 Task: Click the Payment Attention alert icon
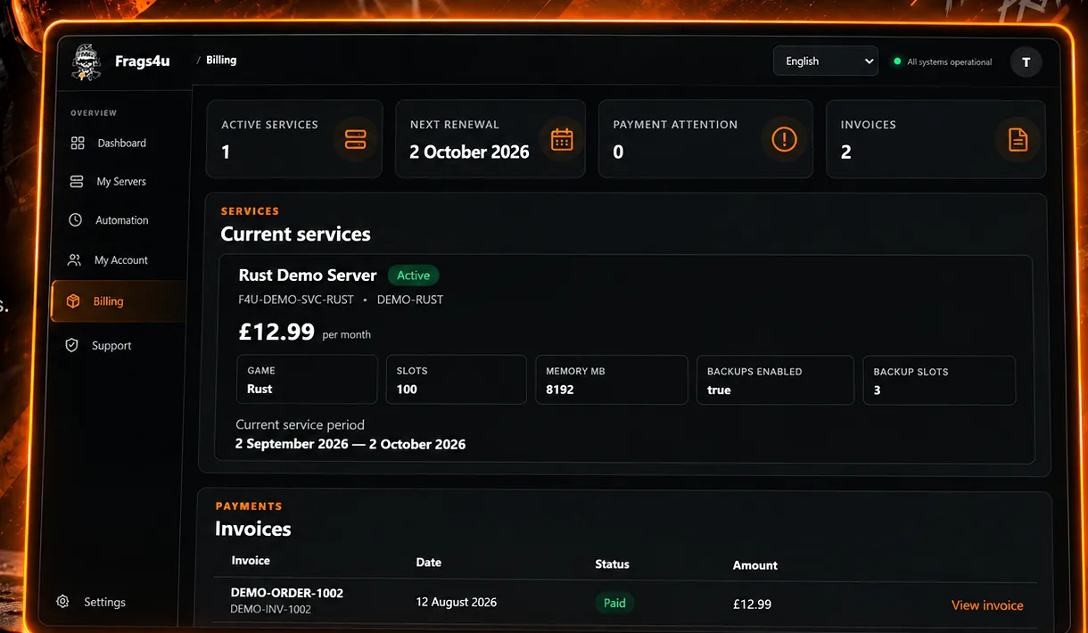[784, 139]
